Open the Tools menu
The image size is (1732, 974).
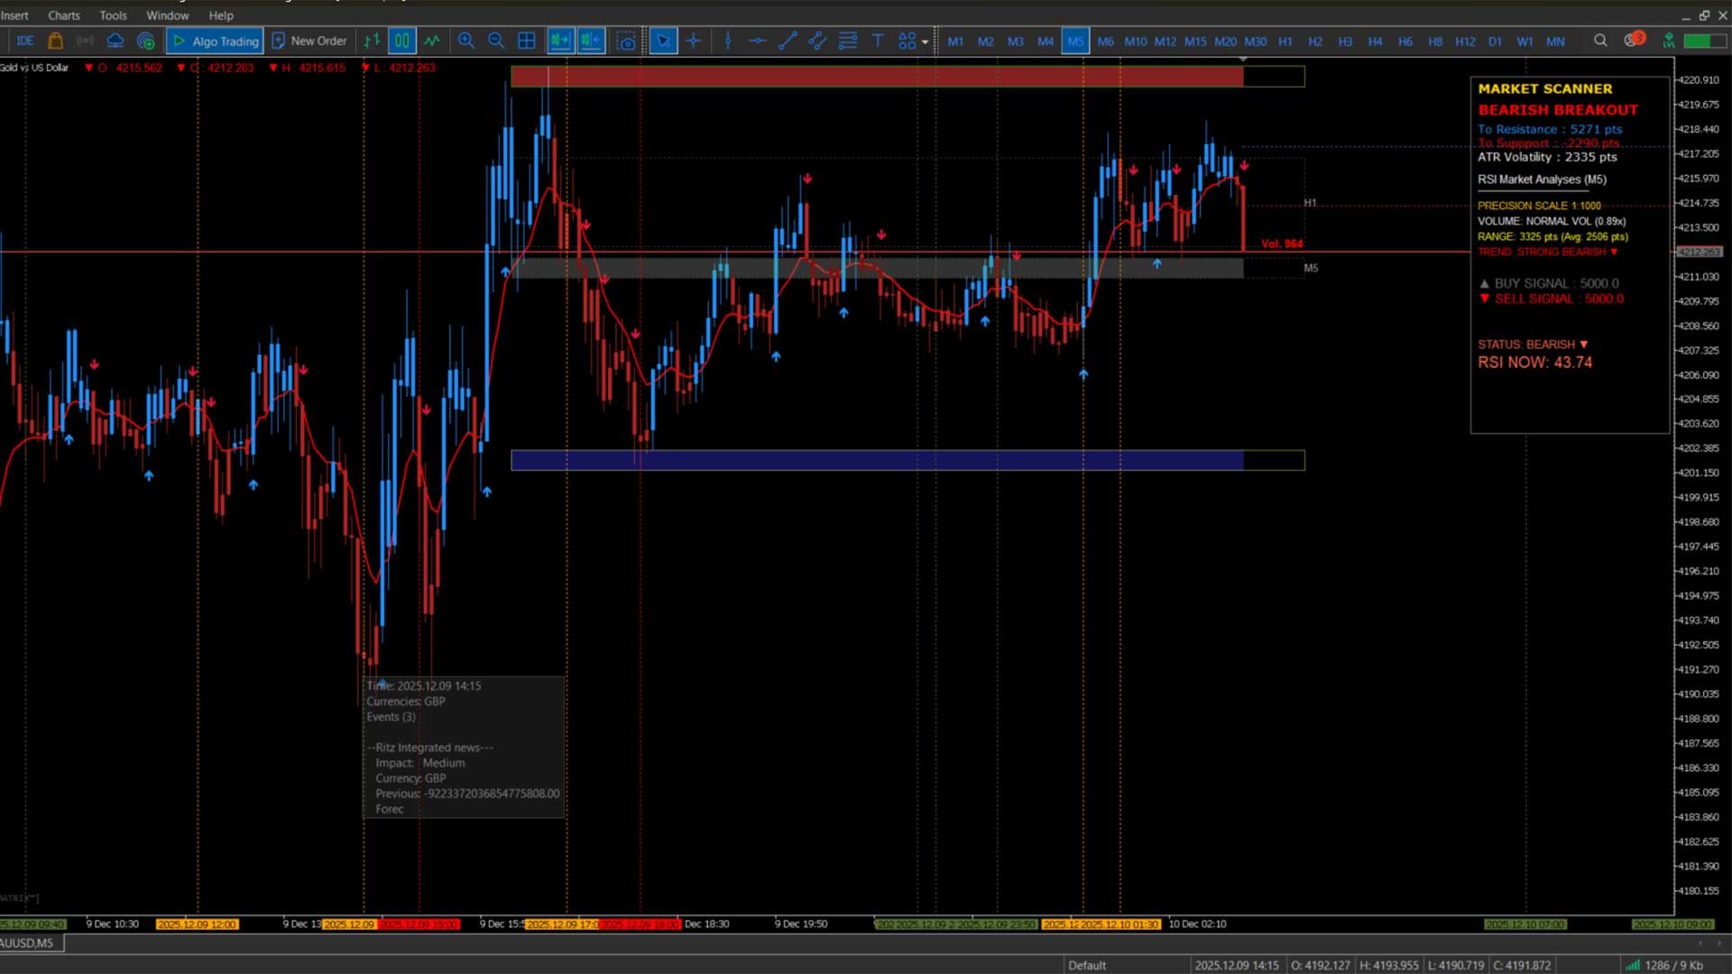(x=113, y=15)
